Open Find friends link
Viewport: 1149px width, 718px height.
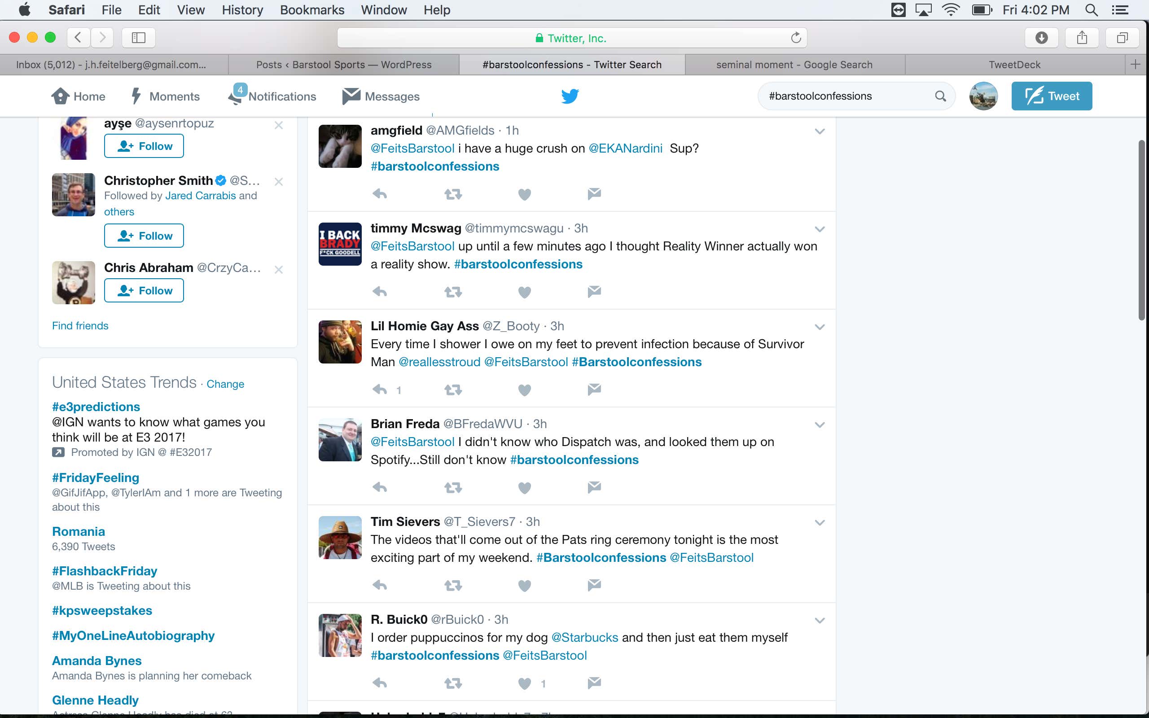80,326
